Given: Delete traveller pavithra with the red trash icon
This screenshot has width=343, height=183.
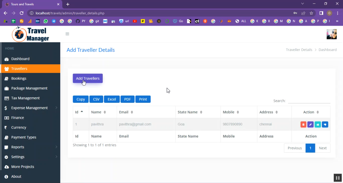Looking at the screenshot, I should [303, 125].
